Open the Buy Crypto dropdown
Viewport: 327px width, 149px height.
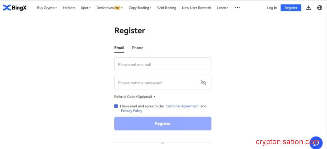[x=47, y=8]
